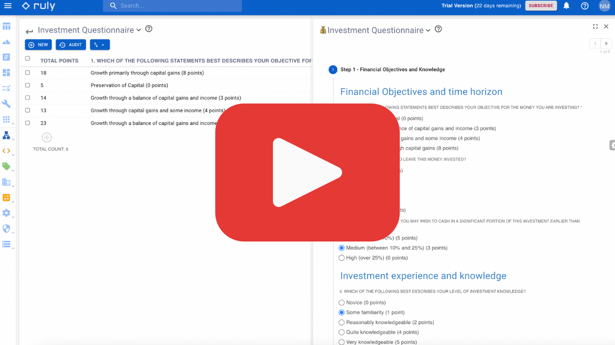Expand the form to fullscreen
Viewport: 615px width, 345px height.
point(595,27)
